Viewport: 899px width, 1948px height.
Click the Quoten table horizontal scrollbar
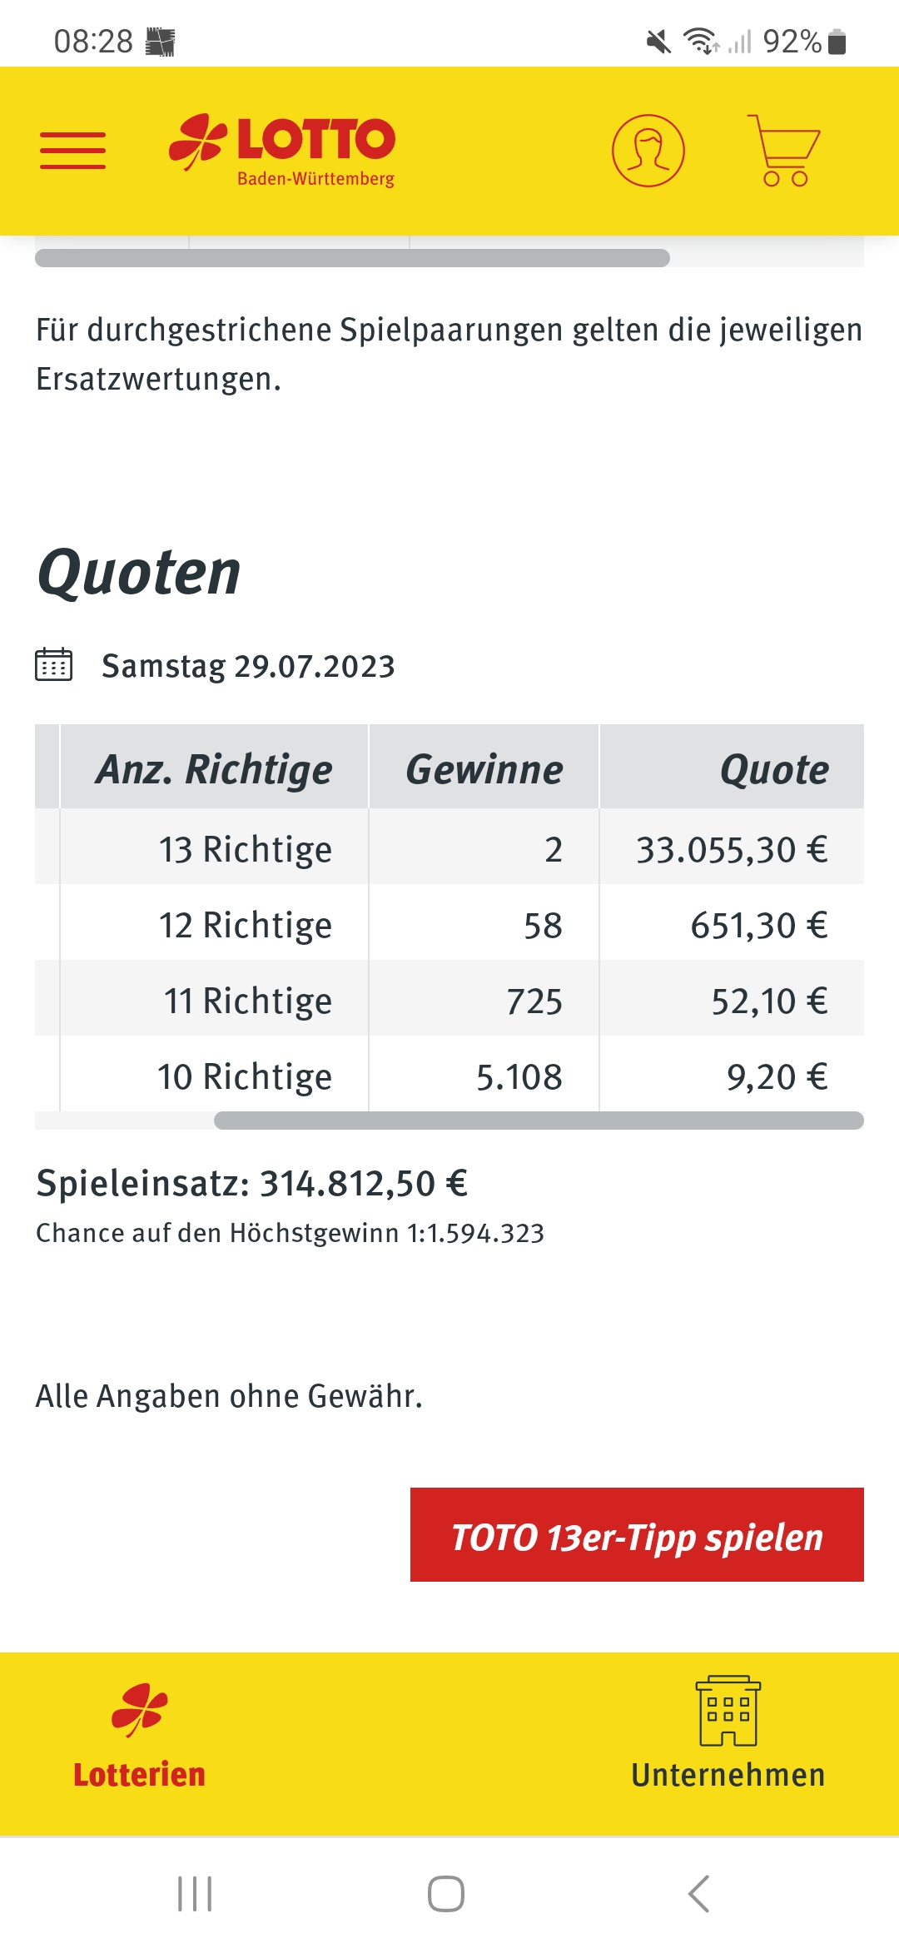click(539, 1121)
